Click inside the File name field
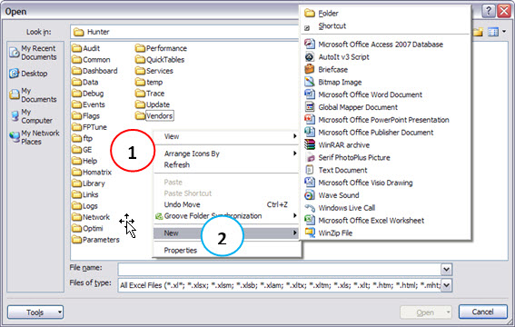The width and height of the screenshot is (515, 327). [x=280, y=270]
